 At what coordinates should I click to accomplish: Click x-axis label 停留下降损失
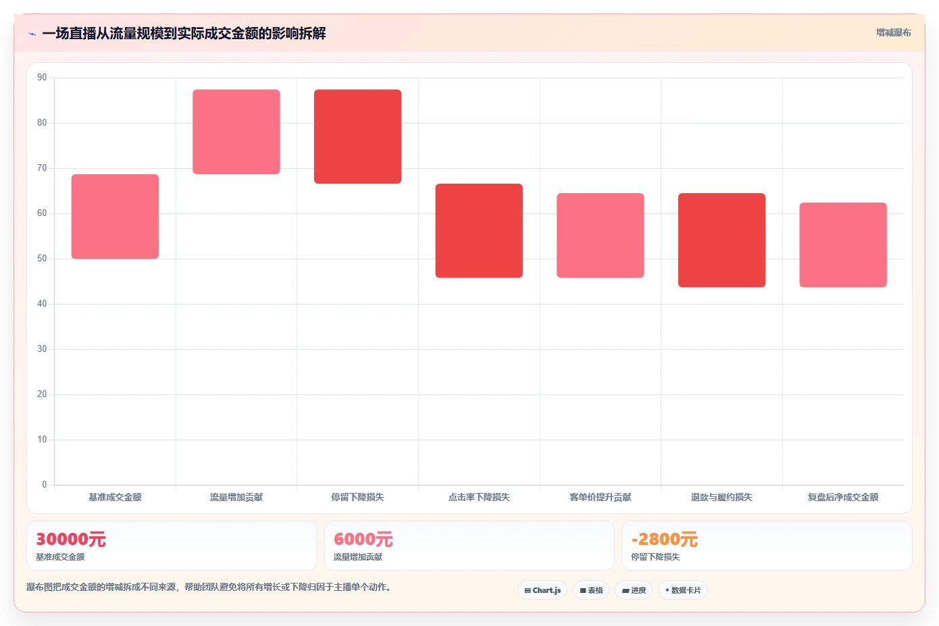[357, 497]
